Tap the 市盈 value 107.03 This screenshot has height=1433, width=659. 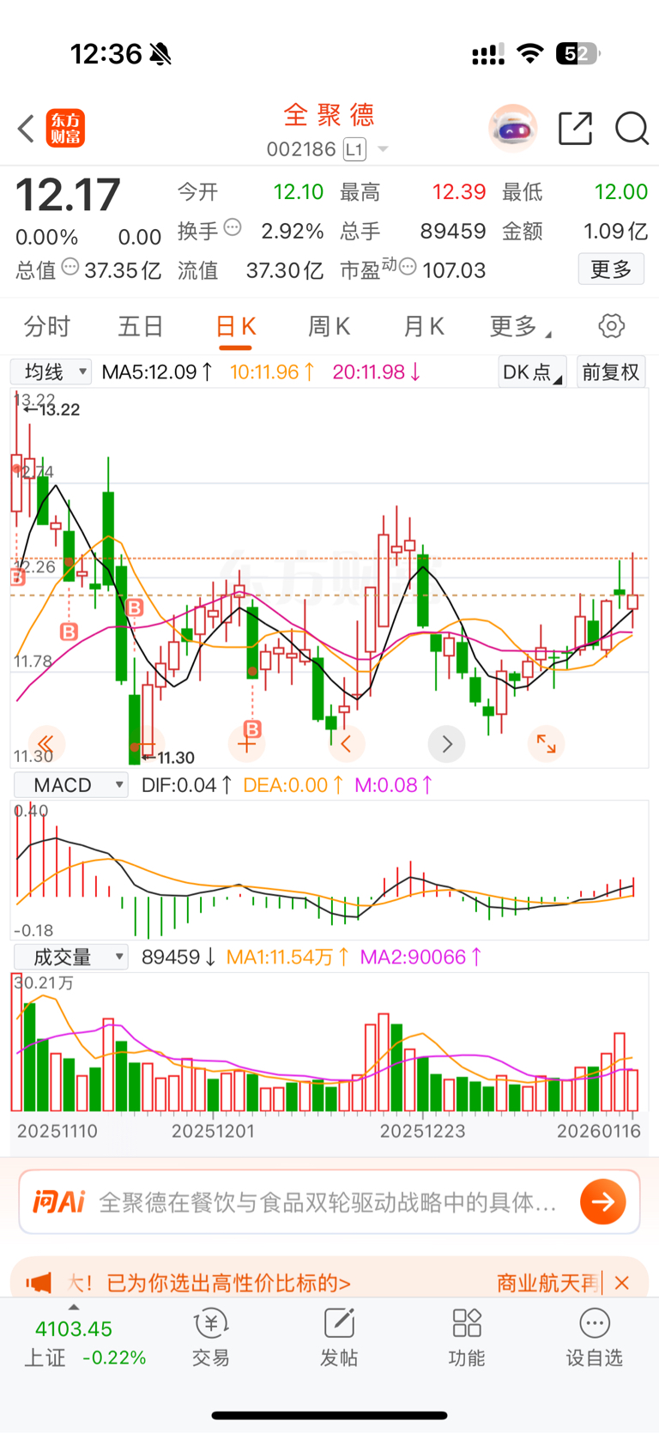coord(454,270)
